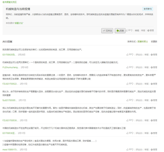
Task: Expand 评论(0) under the FZU021700538 reply
Action: [139, 120]
